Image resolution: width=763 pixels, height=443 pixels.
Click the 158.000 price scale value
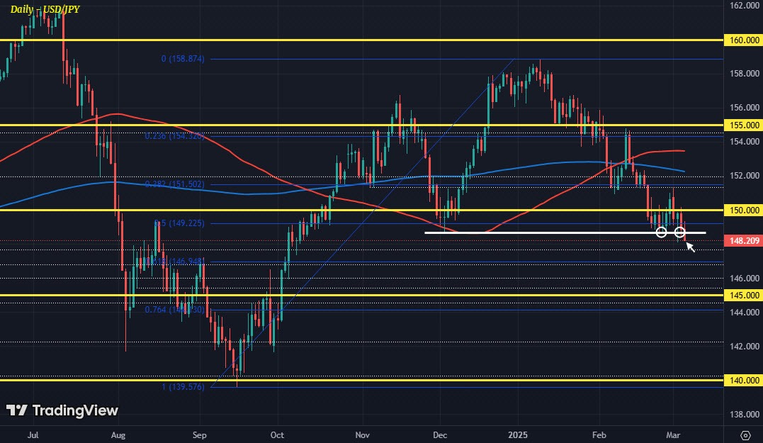click(745, 74)
